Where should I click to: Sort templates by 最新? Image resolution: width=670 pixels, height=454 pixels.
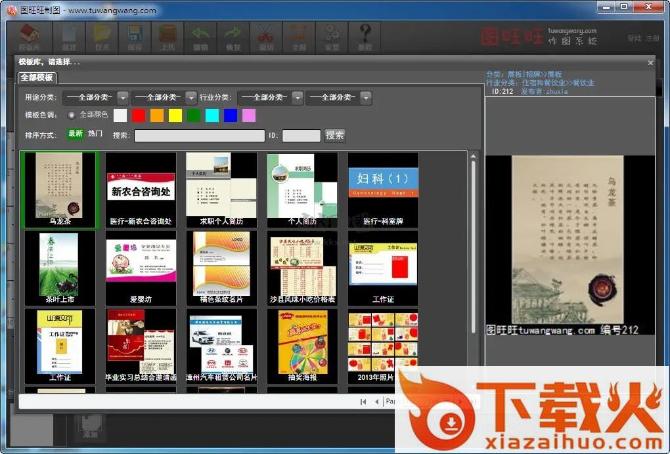(75, 134)
